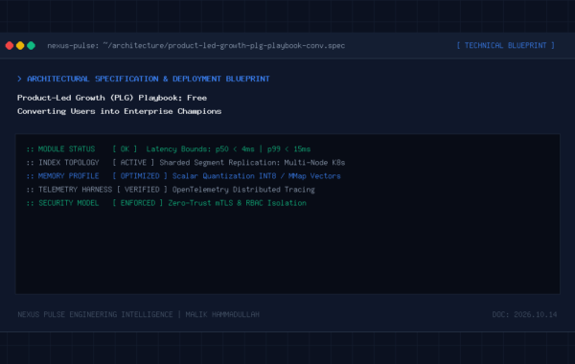The height and width of the screenshot is (364, 575).
Task: Select the SECURITY MODEL row label
Action: pos(63,203)
